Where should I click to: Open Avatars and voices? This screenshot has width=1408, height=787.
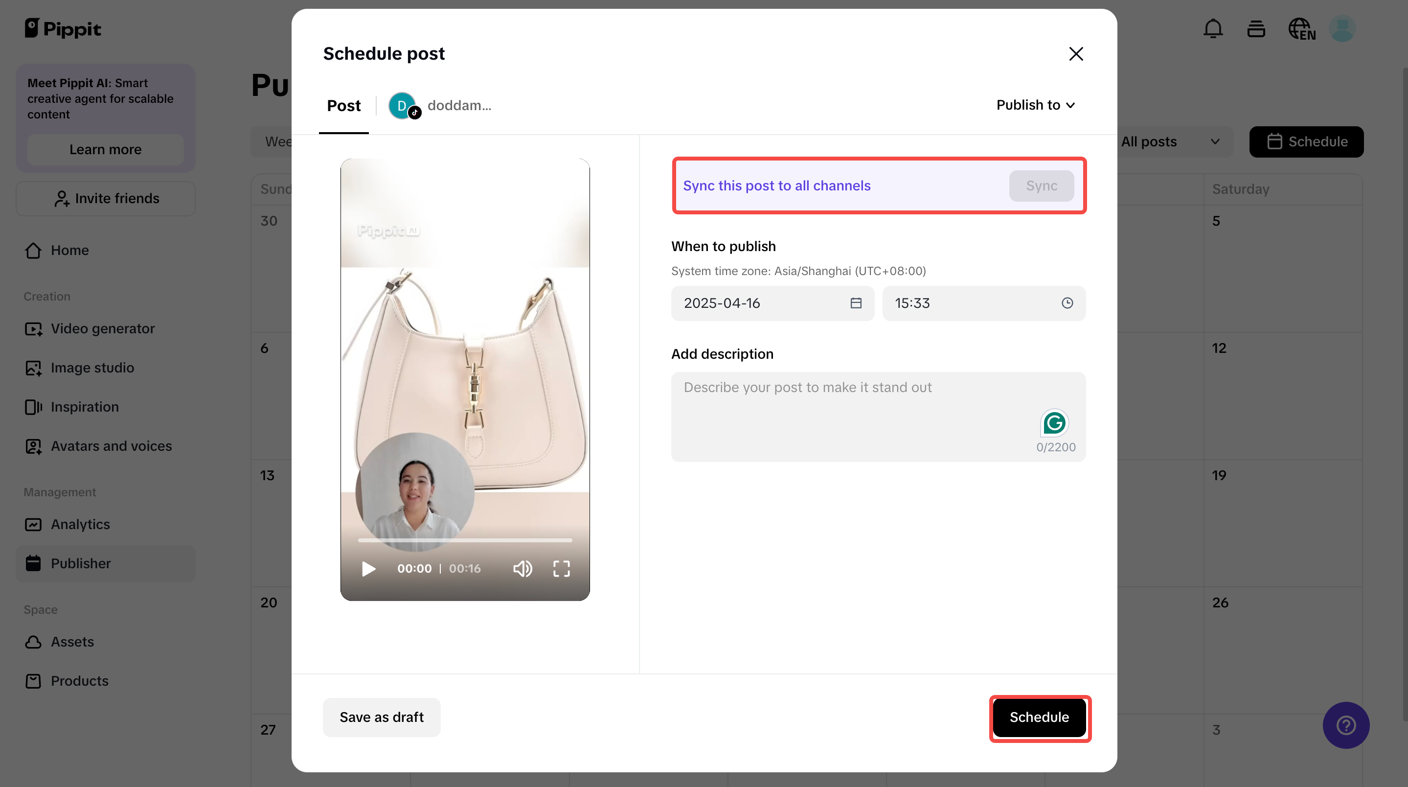111,446
